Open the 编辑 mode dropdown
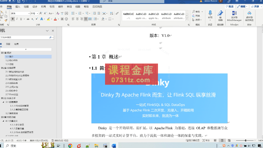Image resolution: width=263 pixels, height=148 pixels. click(x=243, y=7)
